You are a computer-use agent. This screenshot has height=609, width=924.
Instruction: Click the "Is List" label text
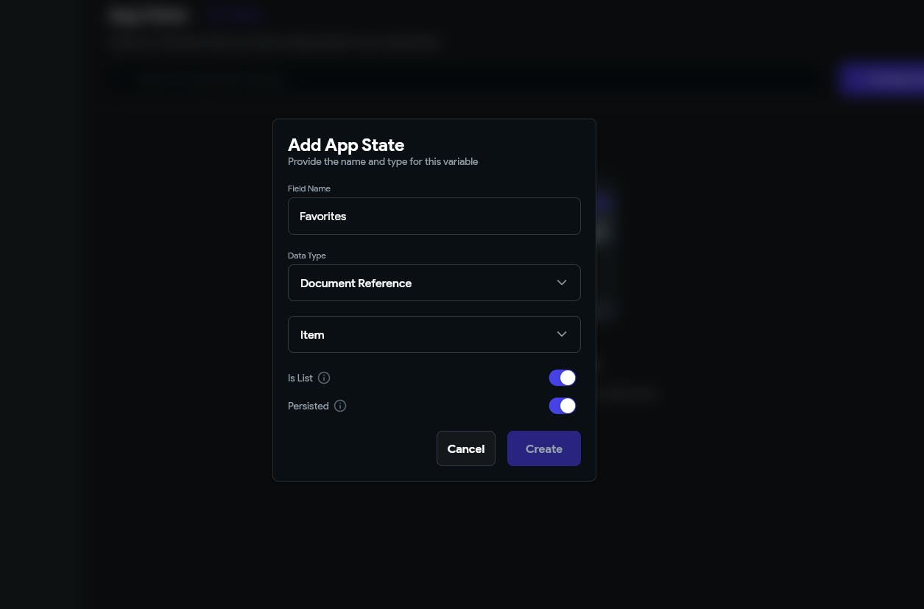point(300,378)
